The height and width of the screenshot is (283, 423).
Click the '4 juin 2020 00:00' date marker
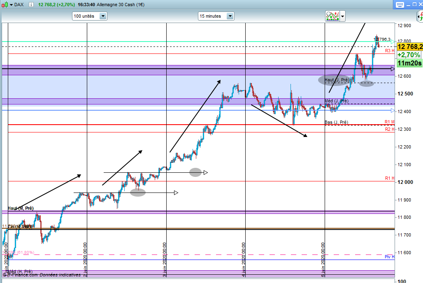(x=243, y=260)
